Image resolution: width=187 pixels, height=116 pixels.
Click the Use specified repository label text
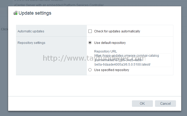[112, 70]
